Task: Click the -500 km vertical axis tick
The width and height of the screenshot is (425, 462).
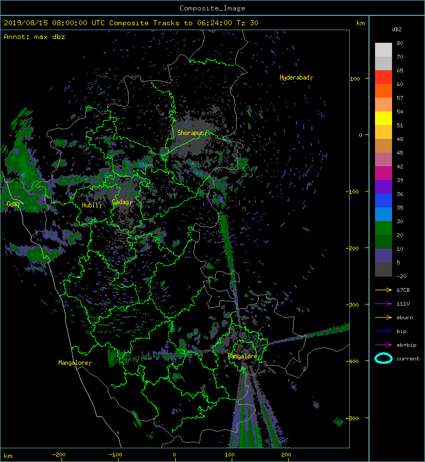Action: click(353, 419)
